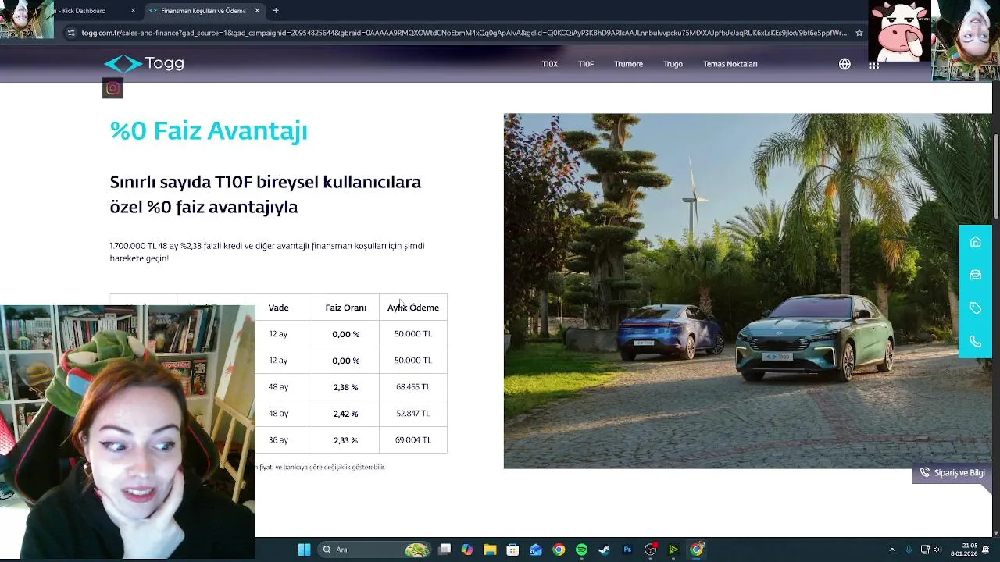Open the clock and date 21:05
Screen dimensions: 1000x562
tap(964, 550)
